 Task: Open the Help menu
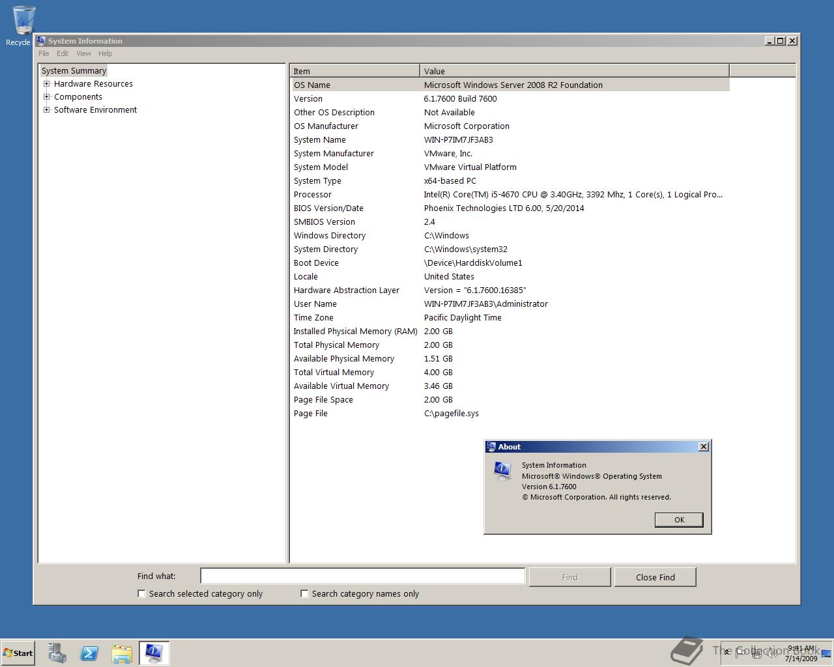[105, 53]
